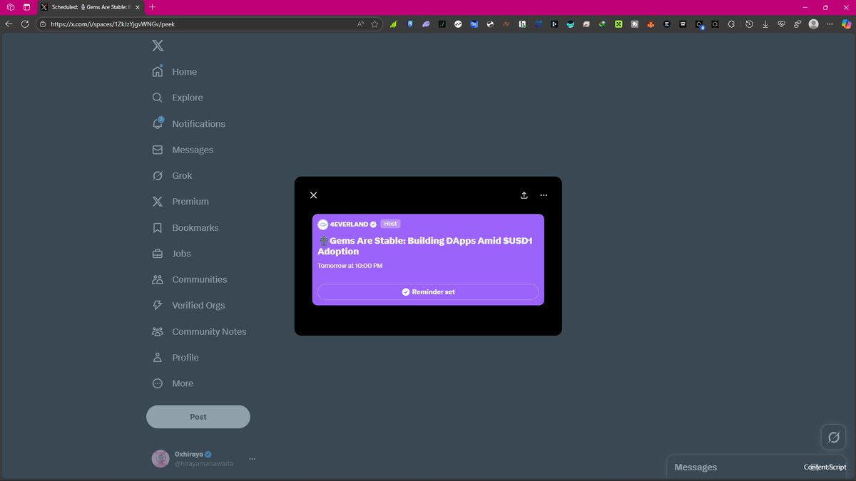Open a new browser tab

click(x=152, y=7)
